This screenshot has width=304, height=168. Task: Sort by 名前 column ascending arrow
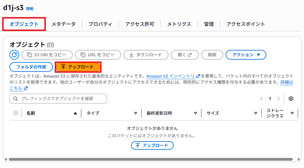75,113
